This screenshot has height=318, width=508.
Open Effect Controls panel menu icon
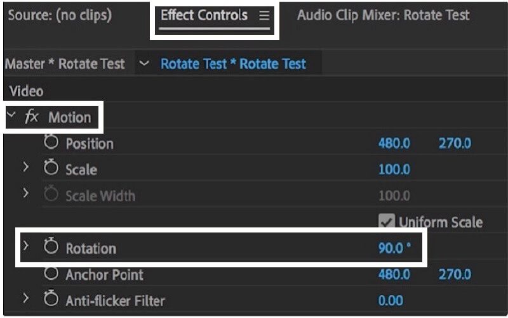pyautogui.click(x=264, y=15)
